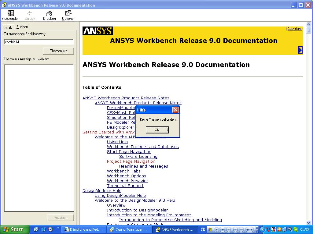The width and height of the screenshot is (313, 234).
Task: Toggle mute on the media player toolbar
Action: click(248, 230)
